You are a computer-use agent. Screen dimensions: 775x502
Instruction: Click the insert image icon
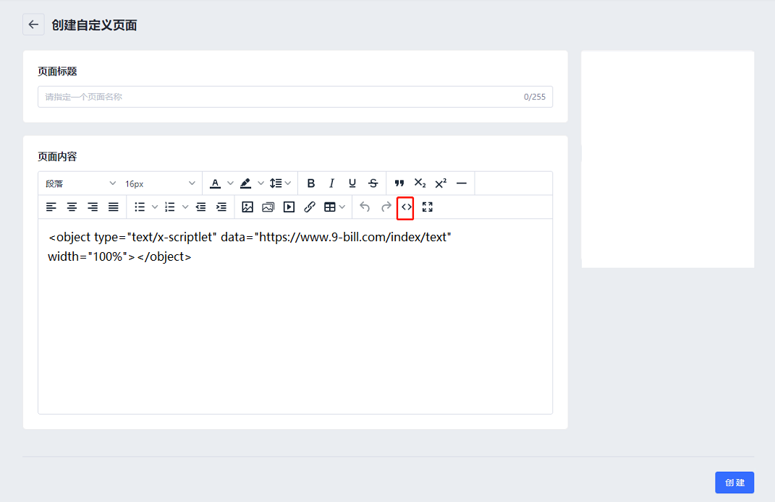[247, 207]
